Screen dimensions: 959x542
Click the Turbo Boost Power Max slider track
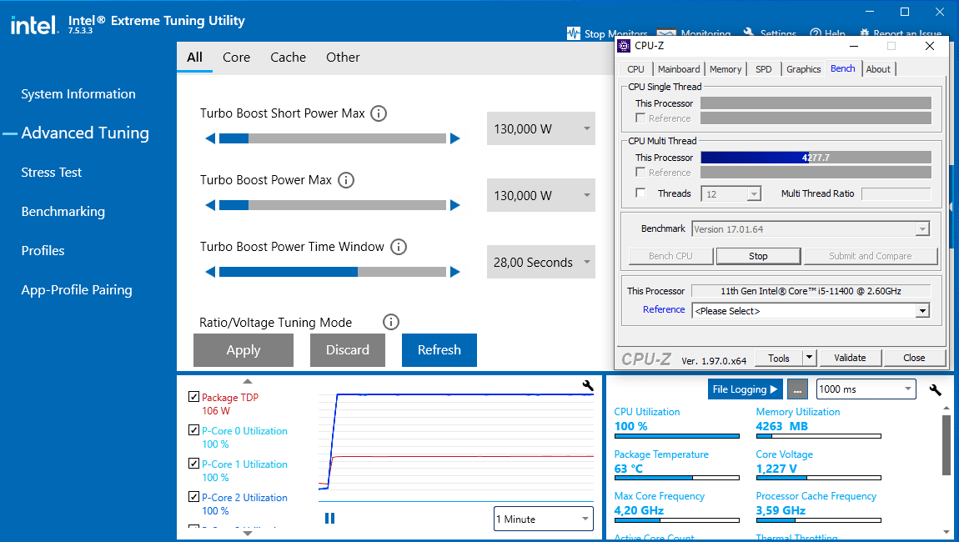point(333,206)
